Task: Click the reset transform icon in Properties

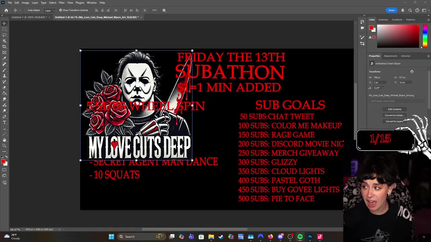Action: click(x=411, y=71)
